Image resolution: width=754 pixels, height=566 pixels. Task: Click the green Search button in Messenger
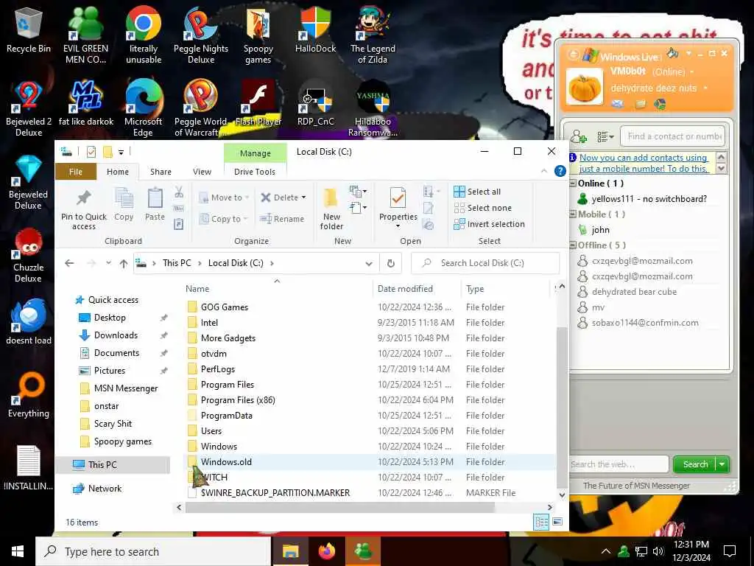(695, 464)
